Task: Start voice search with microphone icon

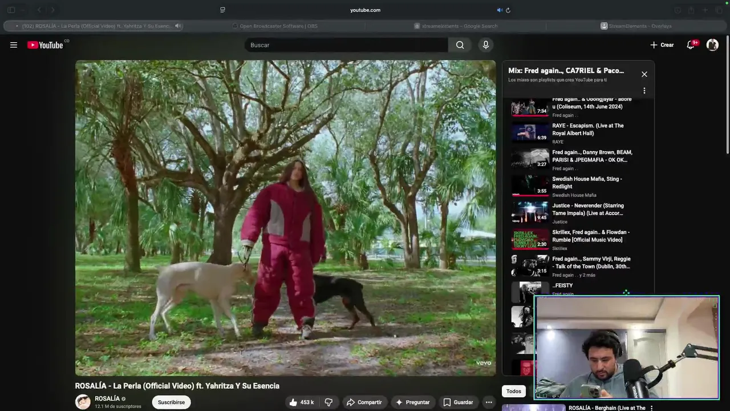Action: coord(486,45)
